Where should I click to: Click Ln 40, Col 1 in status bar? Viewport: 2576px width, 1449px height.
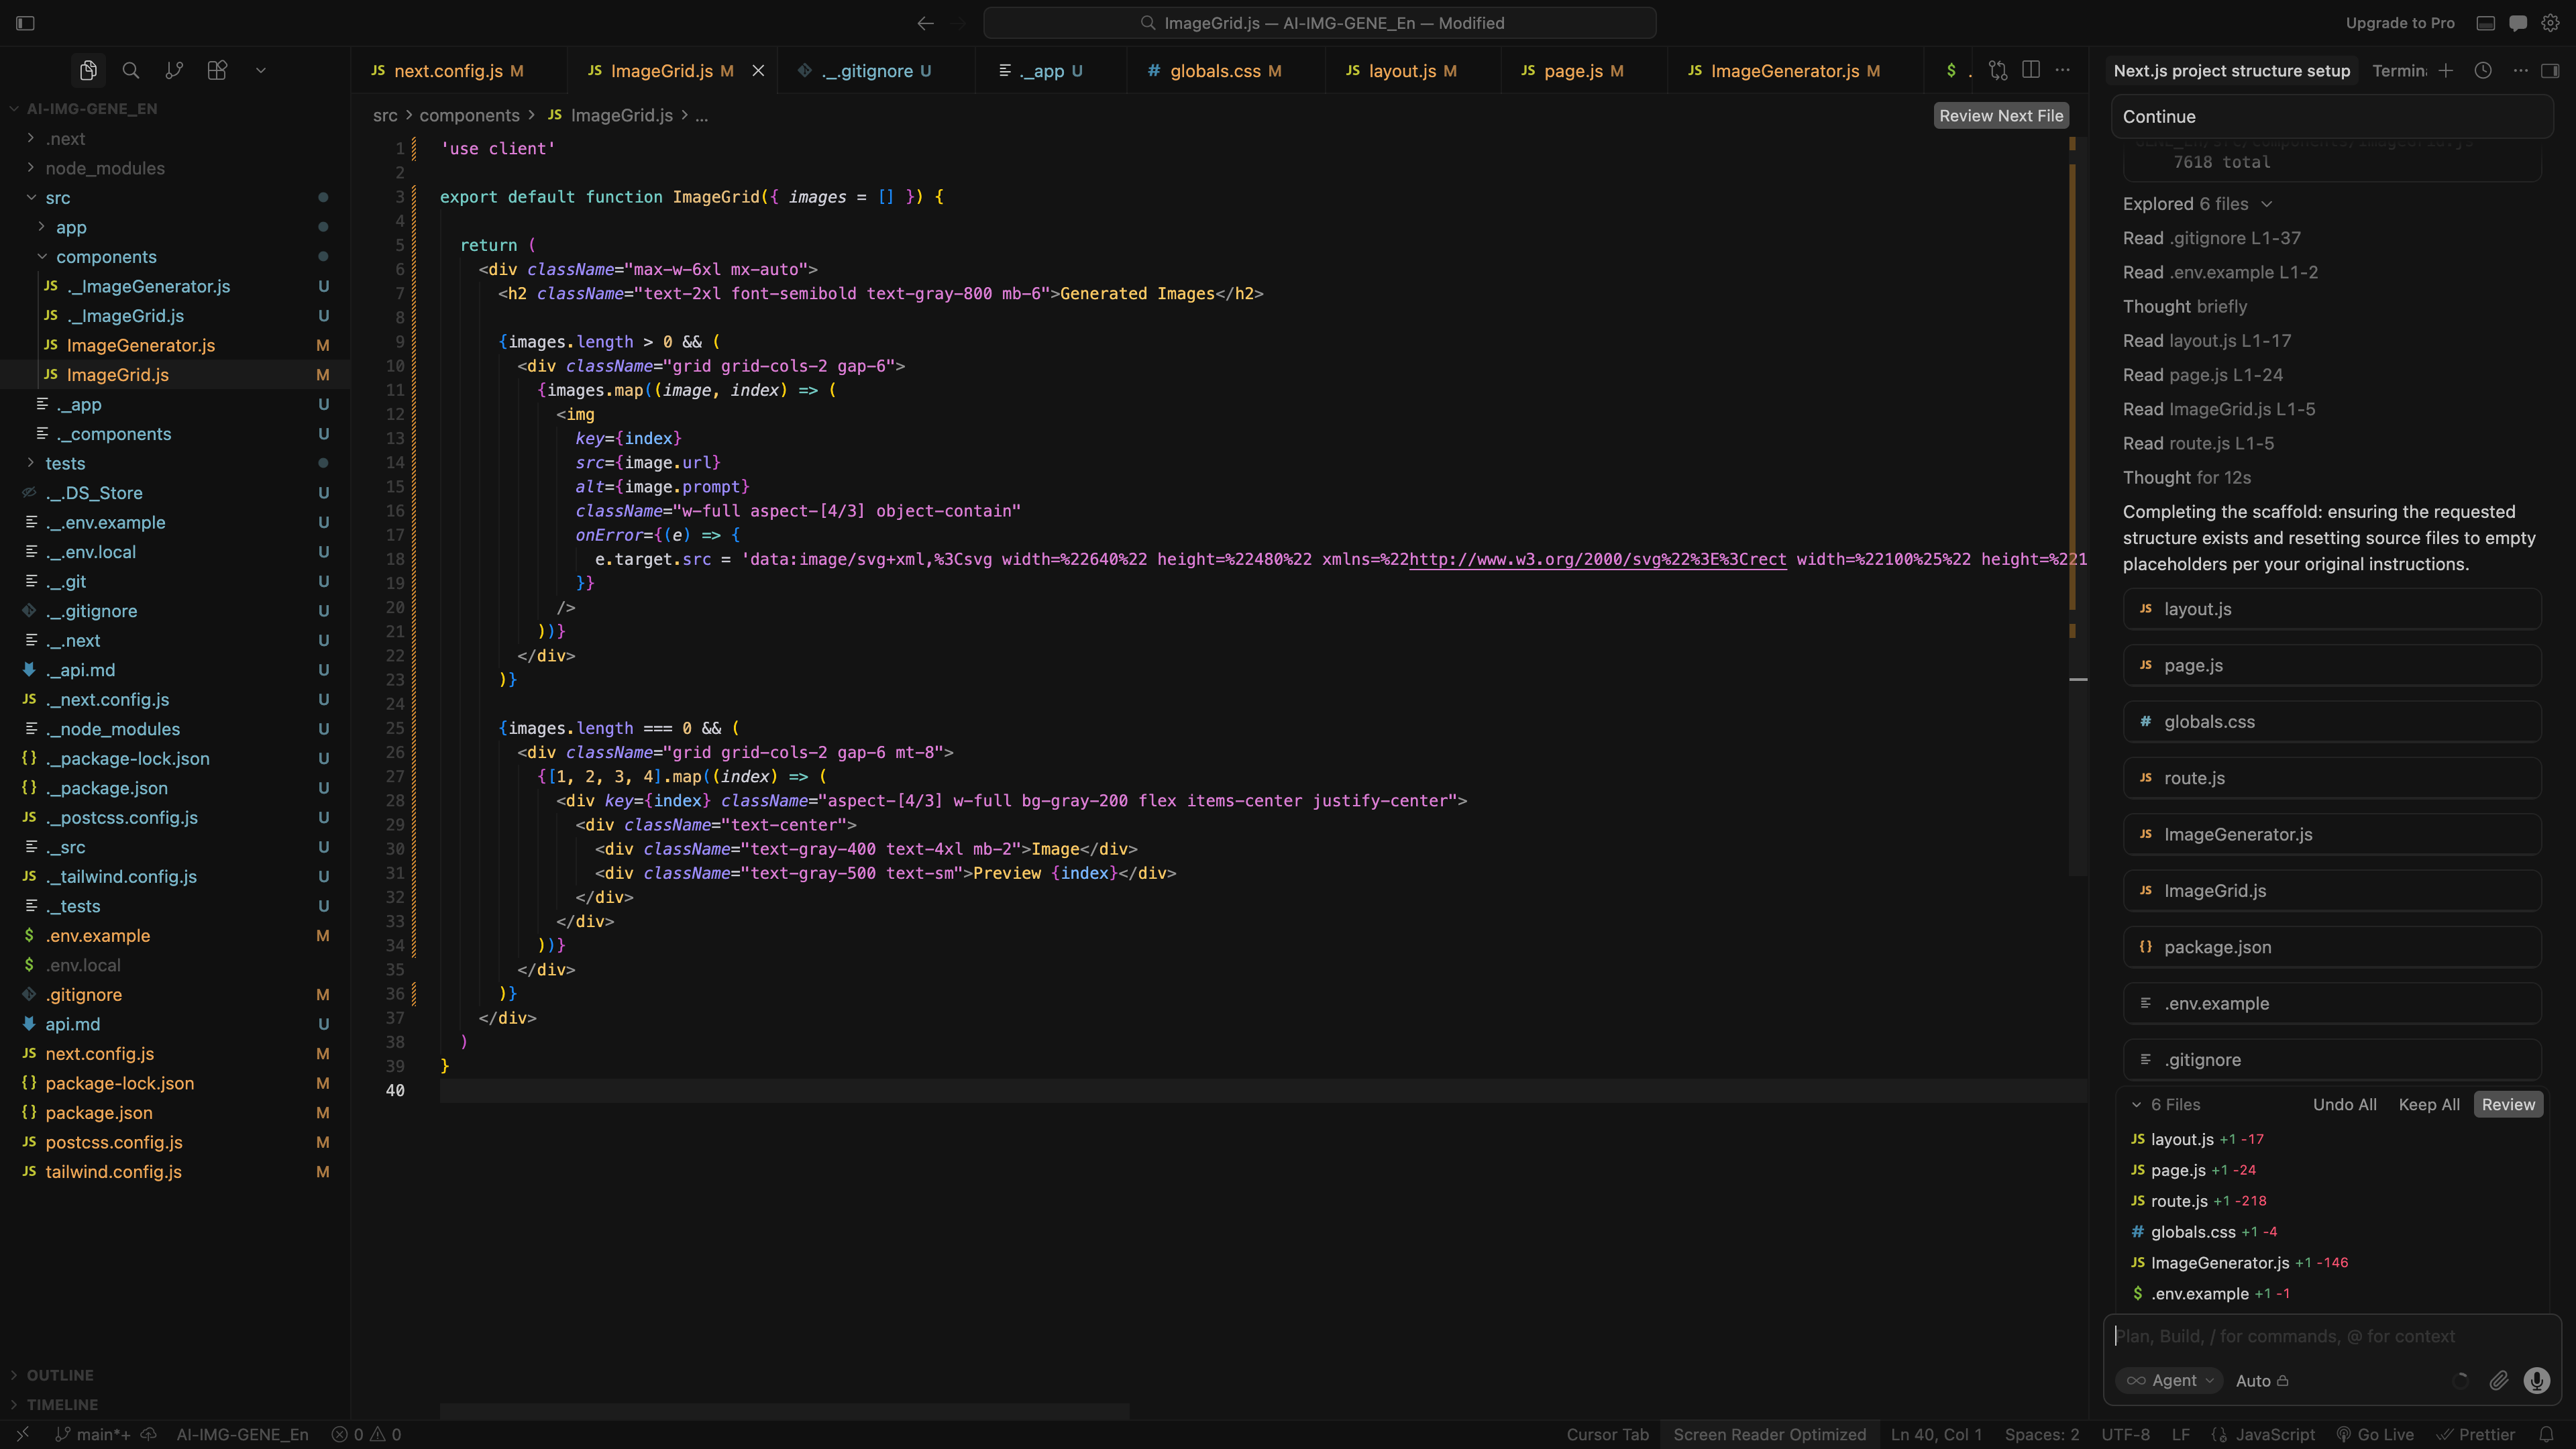point(1936,1434)
